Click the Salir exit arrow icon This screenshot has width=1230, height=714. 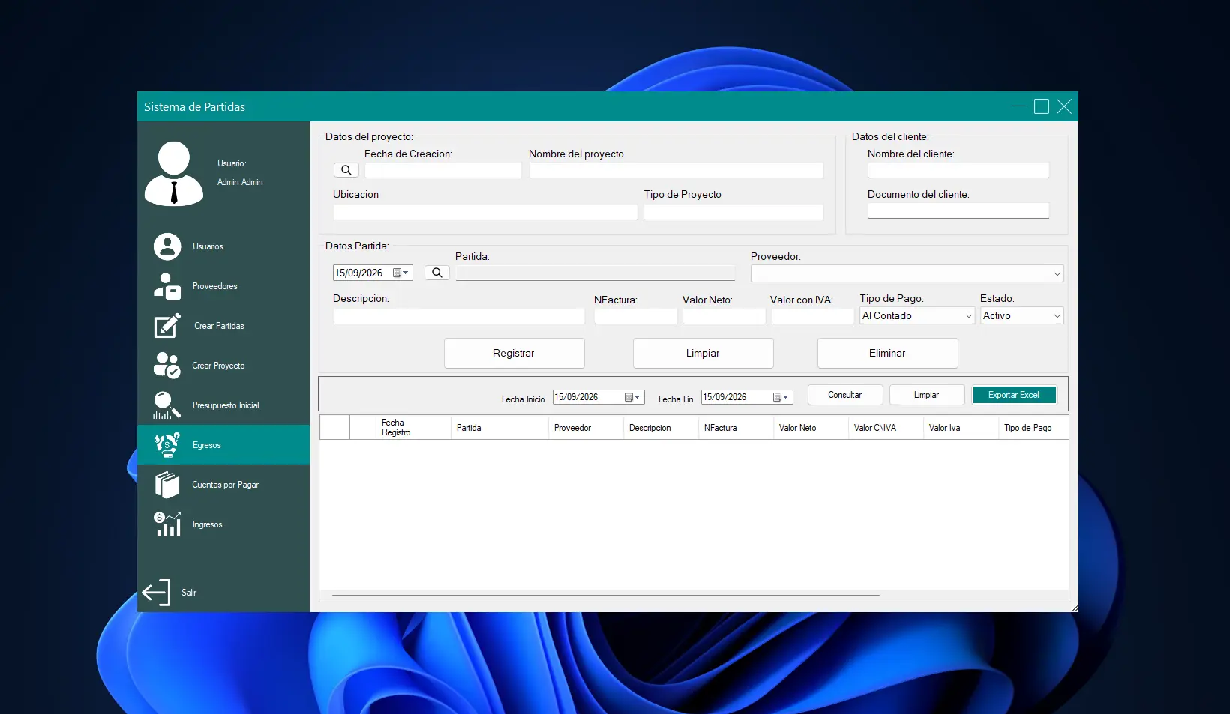coord(156,593)
